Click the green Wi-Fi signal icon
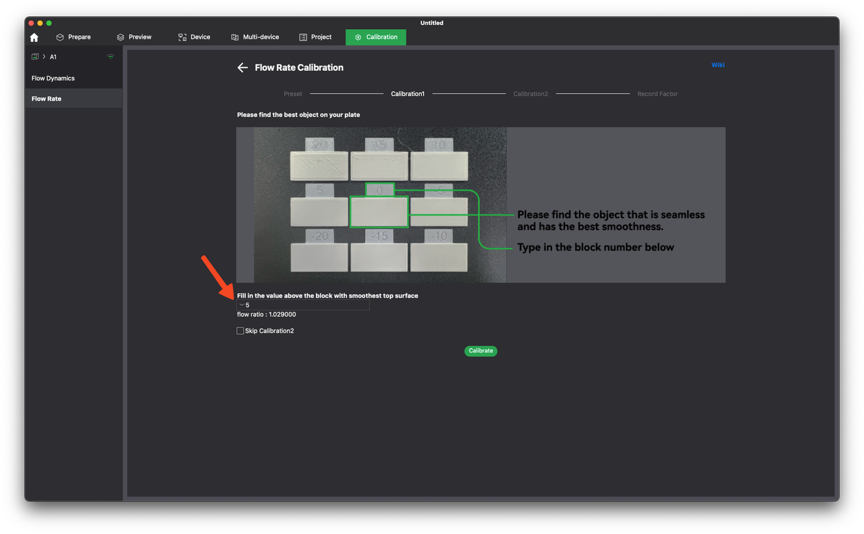Screen dimensions: 864x534 coord(111,57)
